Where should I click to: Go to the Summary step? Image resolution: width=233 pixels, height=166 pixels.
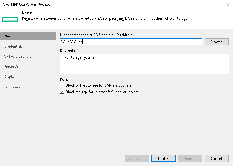12,87
